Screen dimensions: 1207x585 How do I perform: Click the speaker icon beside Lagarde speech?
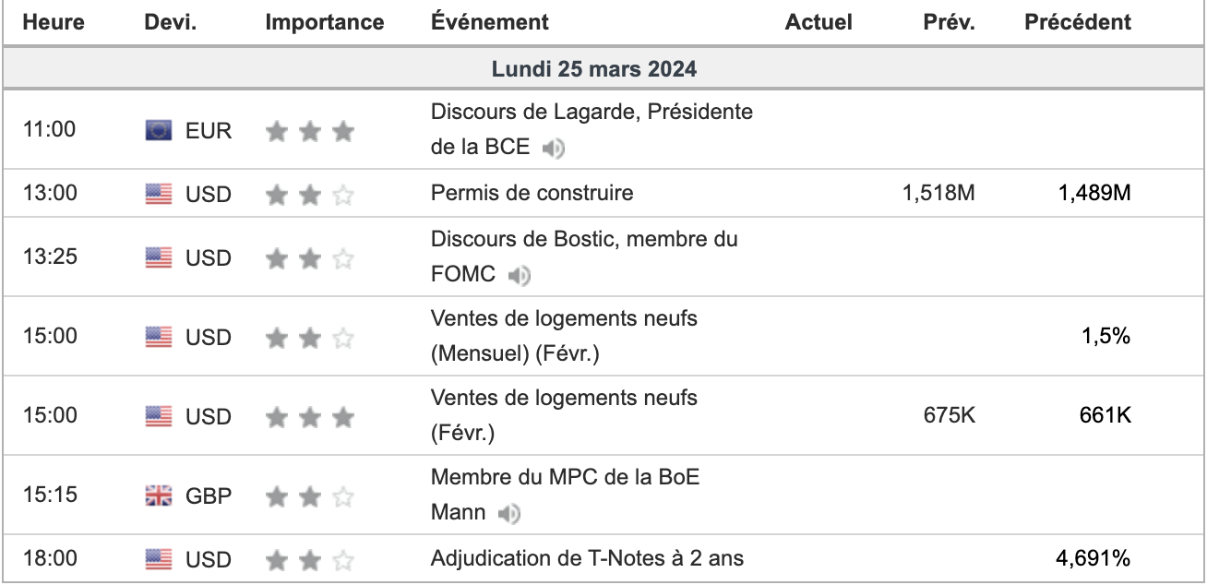(x=554, y=148)
